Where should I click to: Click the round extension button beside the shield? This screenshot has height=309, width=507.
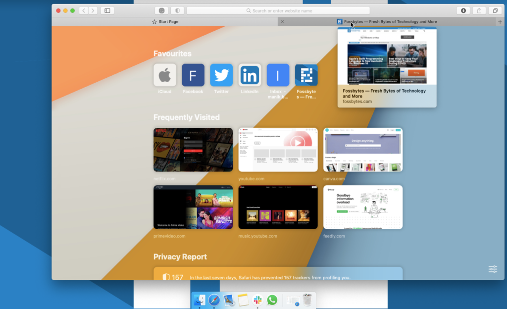tap(162, 11)
